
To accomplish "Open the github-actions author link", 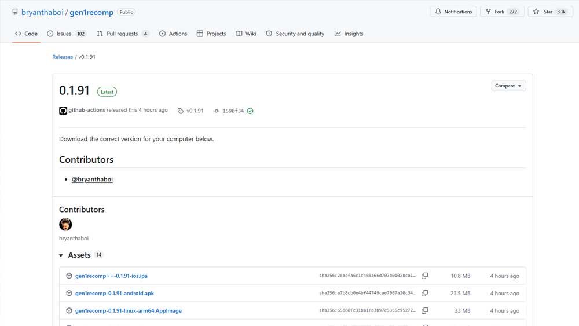I will 87,110.
